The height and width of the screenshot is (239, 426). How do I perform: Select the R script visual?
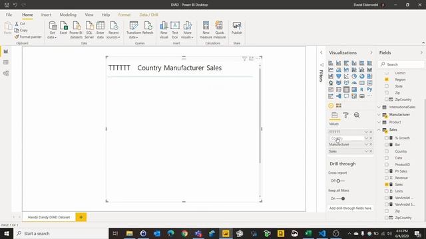361,90
